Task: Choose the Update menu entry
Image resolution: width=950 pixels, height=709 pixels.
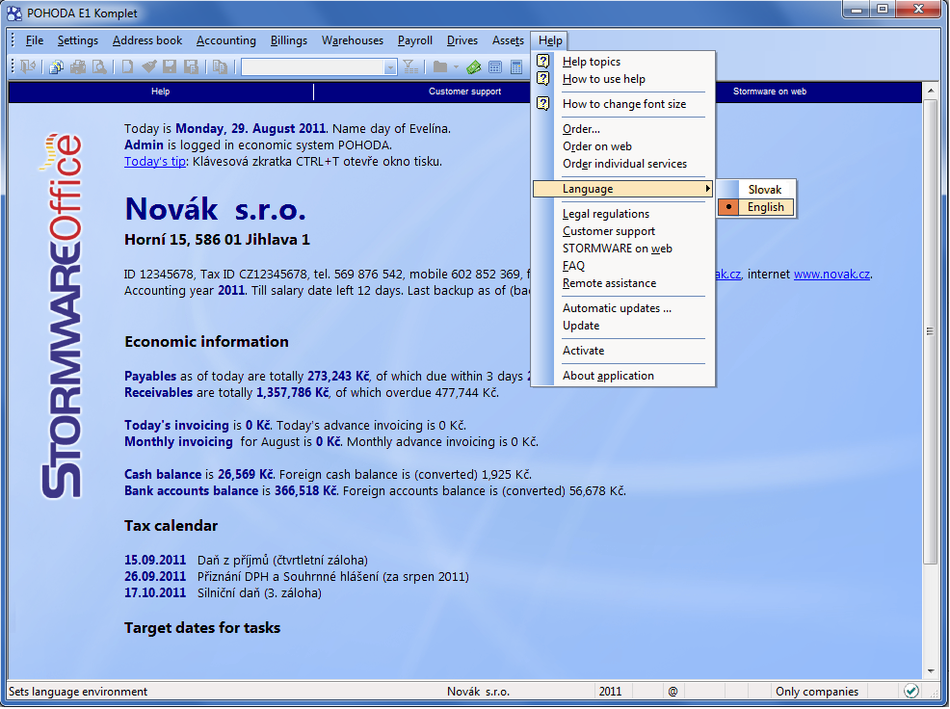Action: (x=623, y=326)
